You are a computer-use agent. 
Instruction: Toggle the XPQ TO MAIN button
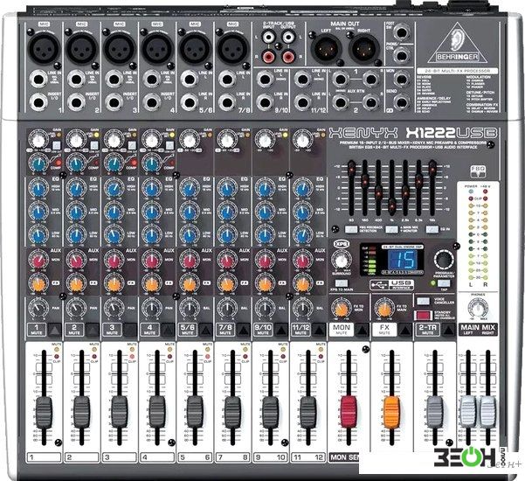[341, 284]
